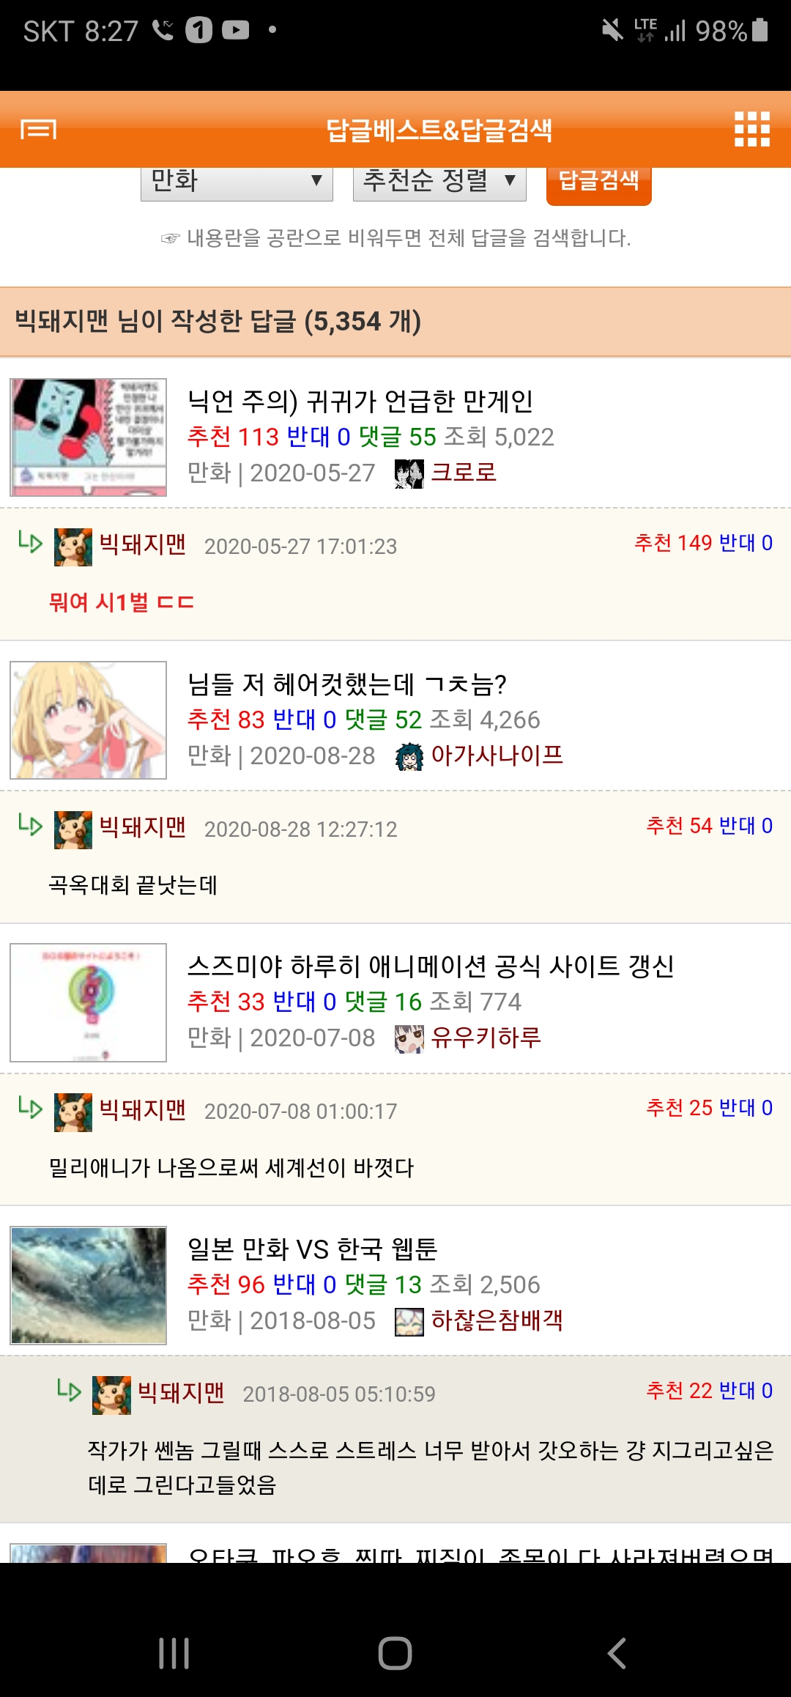Tap 아가사나이프 user avatar icon
The width and height of the screenshot is (791, 1697).
click(x=409, y=756)
